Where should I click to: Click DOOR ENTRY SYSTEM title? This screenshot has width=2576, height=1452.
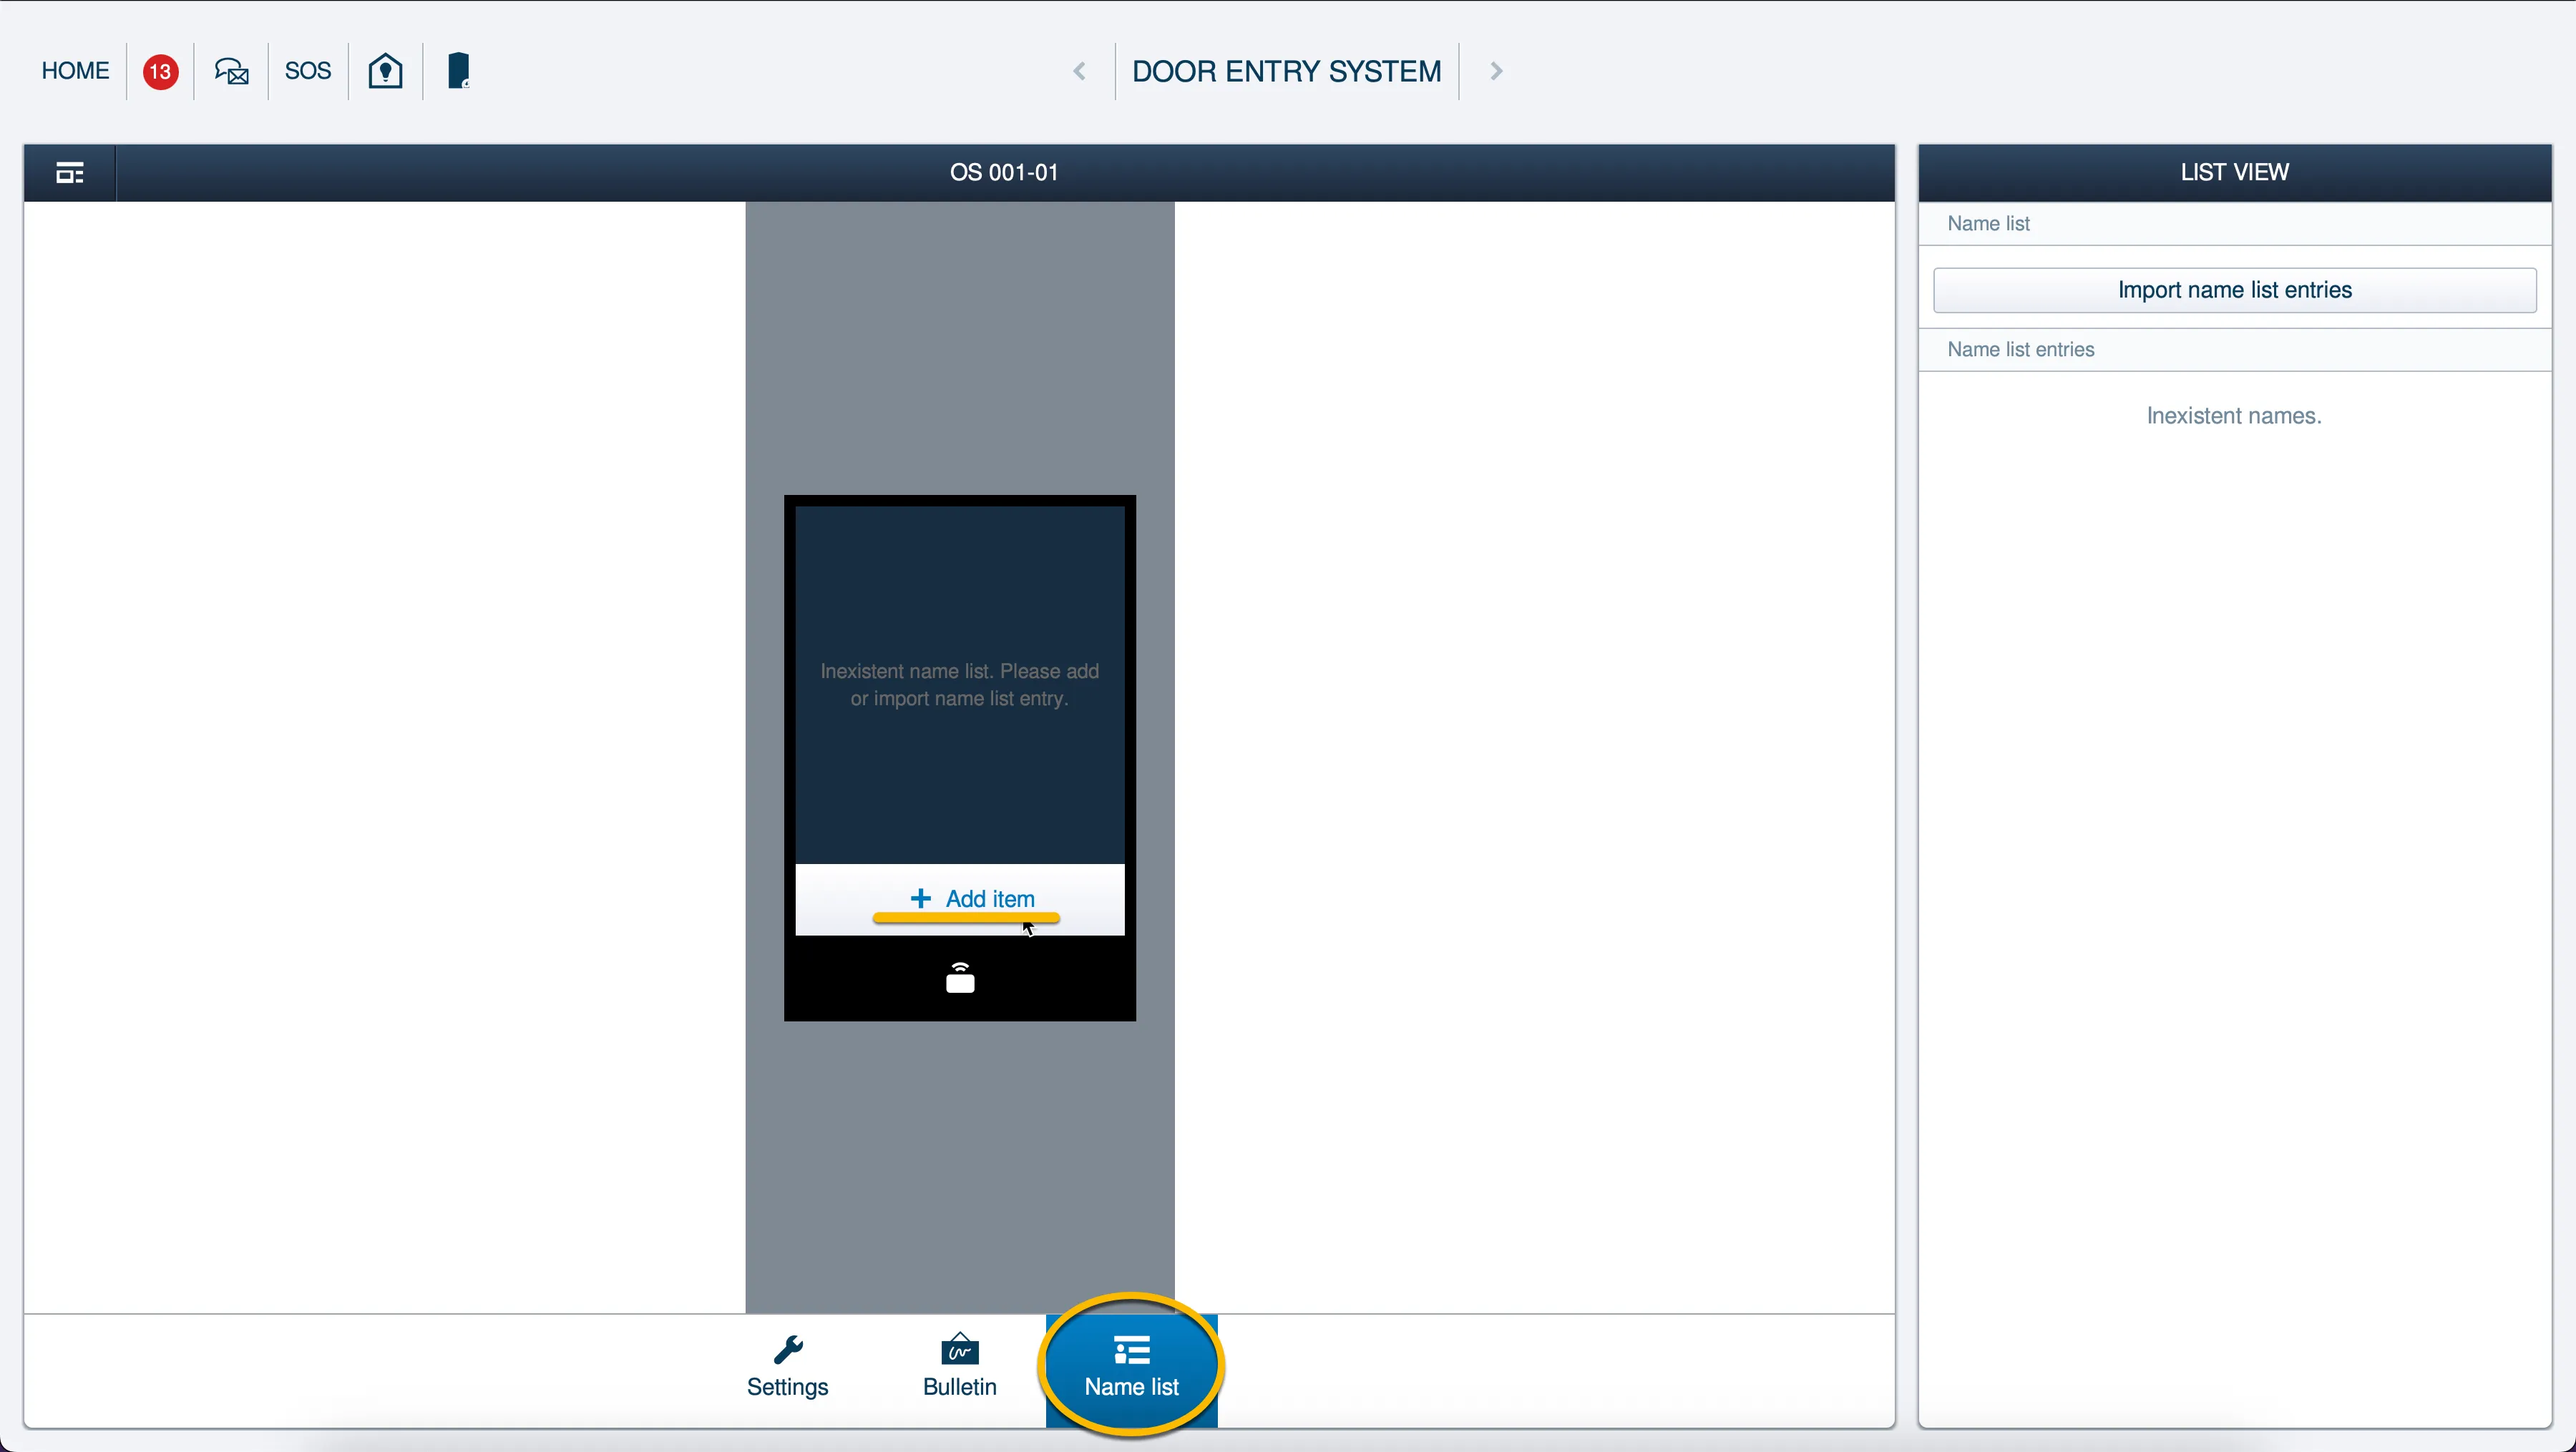point(1286,71)
